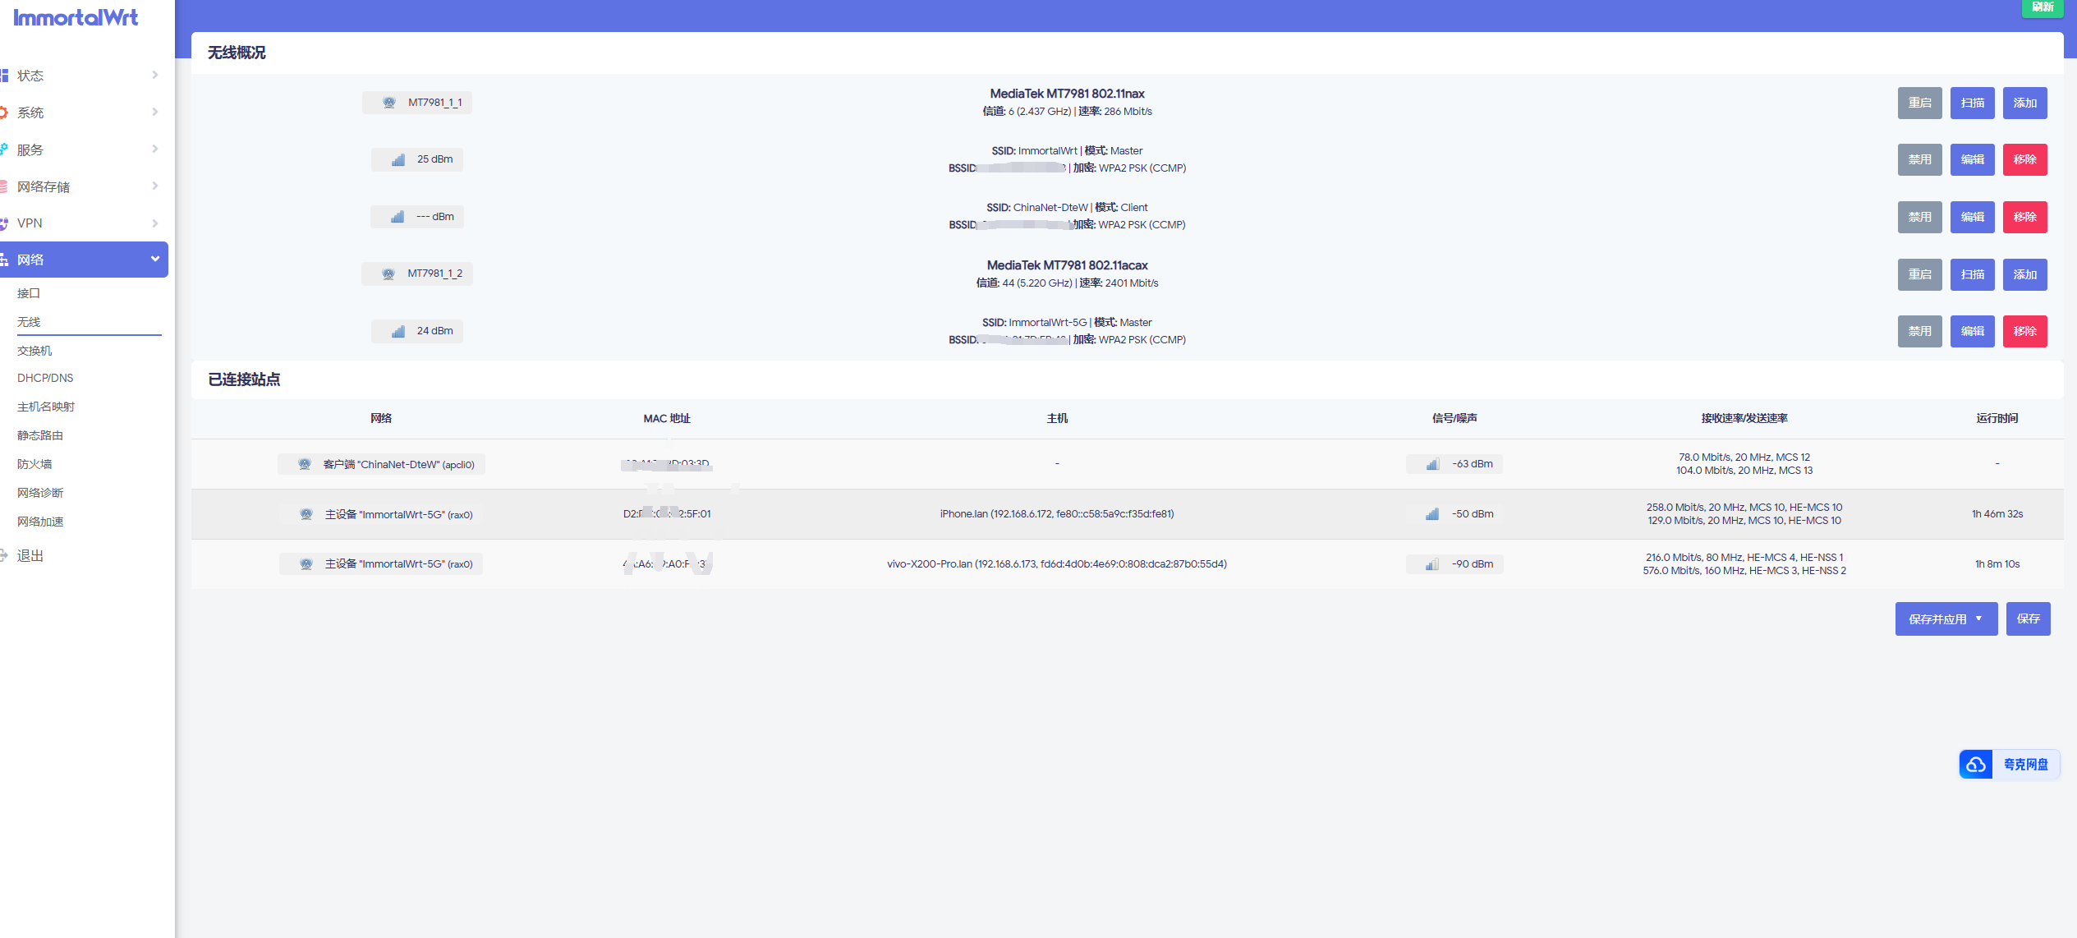Click the -90 dBm signal bars icon
The width and height of the screenshot is (2077, 938).
[1432, 564]
